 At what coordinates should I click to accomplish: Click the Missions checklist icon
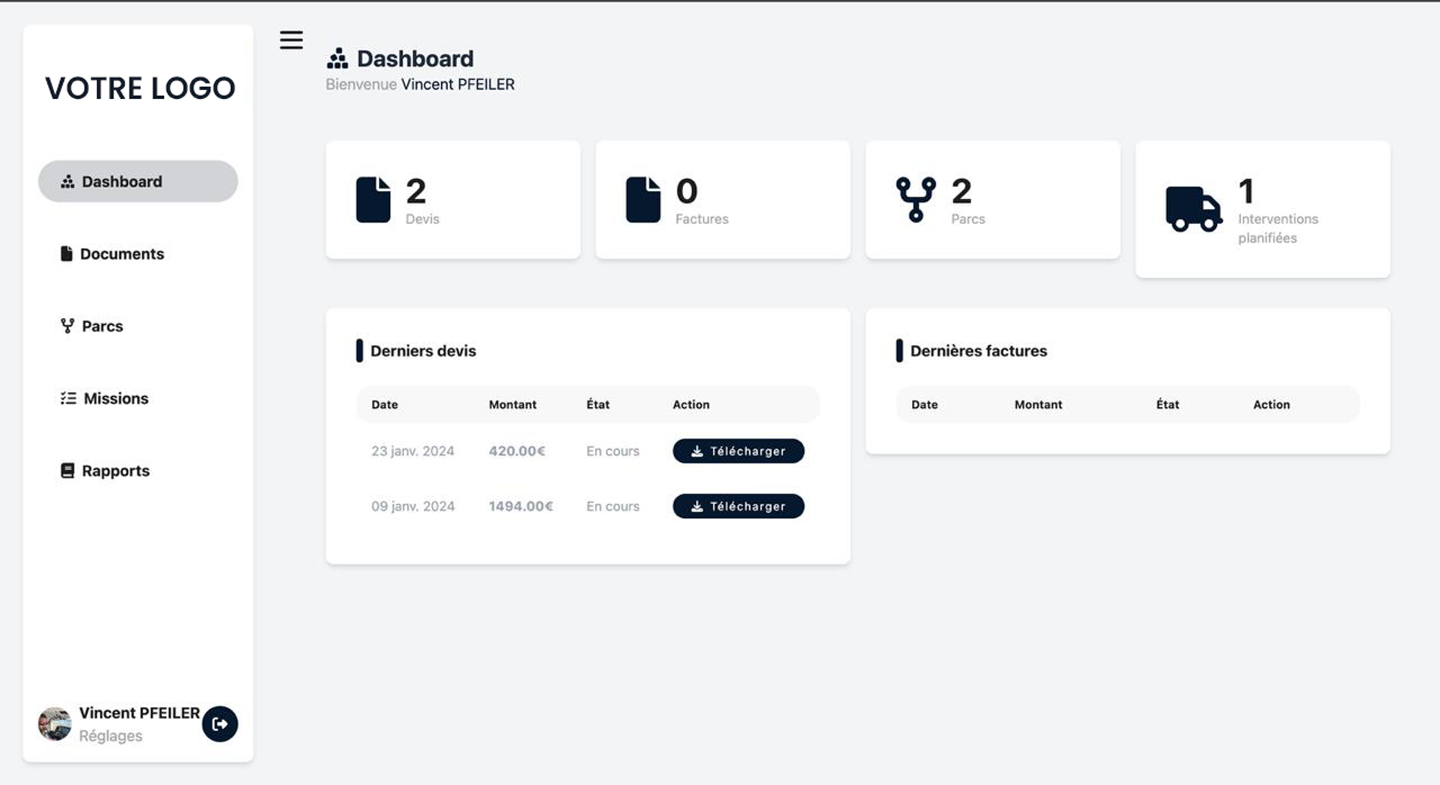66,398
